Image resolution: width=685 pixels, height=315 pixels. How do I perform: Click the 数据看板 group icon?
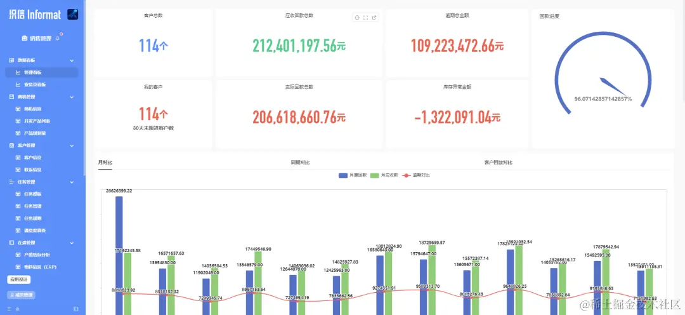coord(12,60)
